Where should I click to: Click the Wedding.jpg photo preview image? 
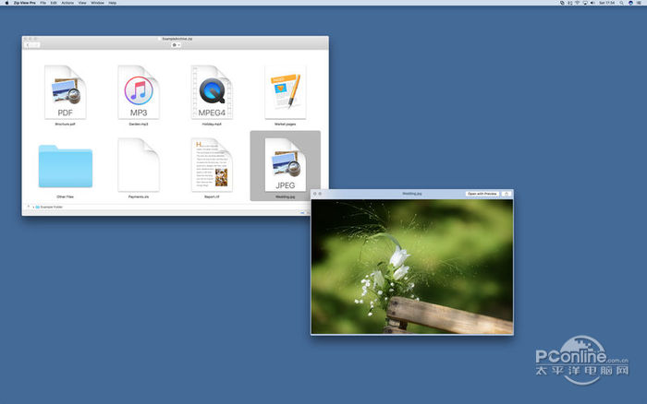[412, 267]
